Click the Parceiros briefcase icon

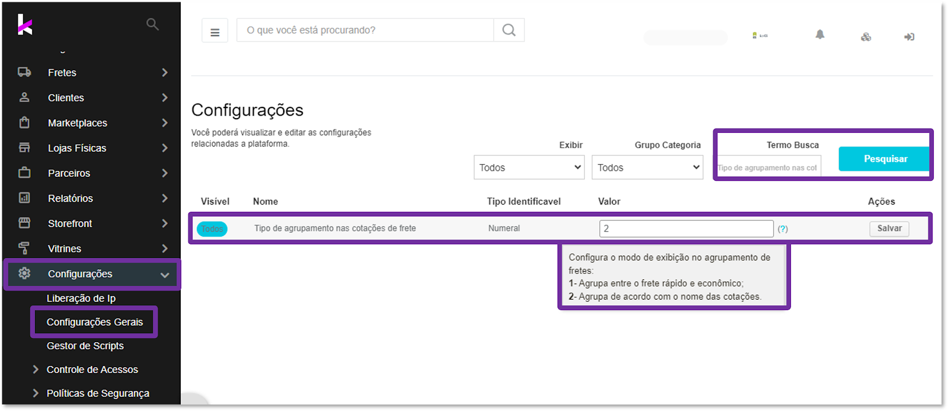click(24, 173)
